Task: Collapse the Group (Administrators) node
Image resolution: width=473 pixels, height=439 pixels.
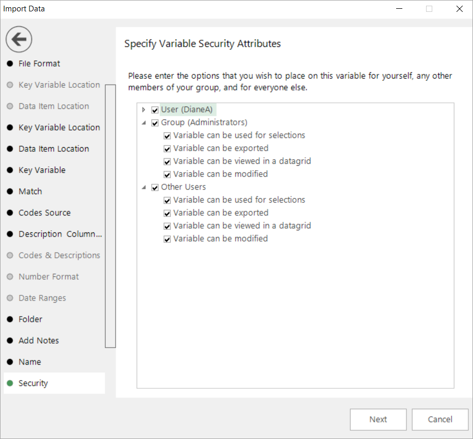Action: 144,123
